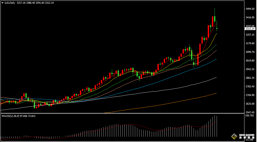Click the 2547.45 price axis label
This screenshot has height=142, width=257.
pyautogui.click(x=250, y=112)
